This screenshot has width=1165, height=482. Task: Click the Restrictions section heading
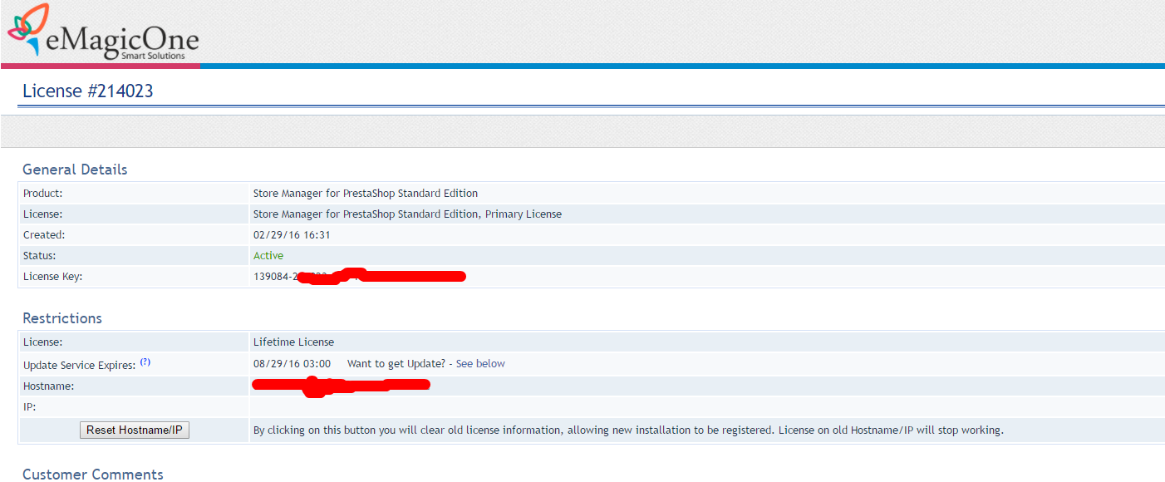(62, 318)
